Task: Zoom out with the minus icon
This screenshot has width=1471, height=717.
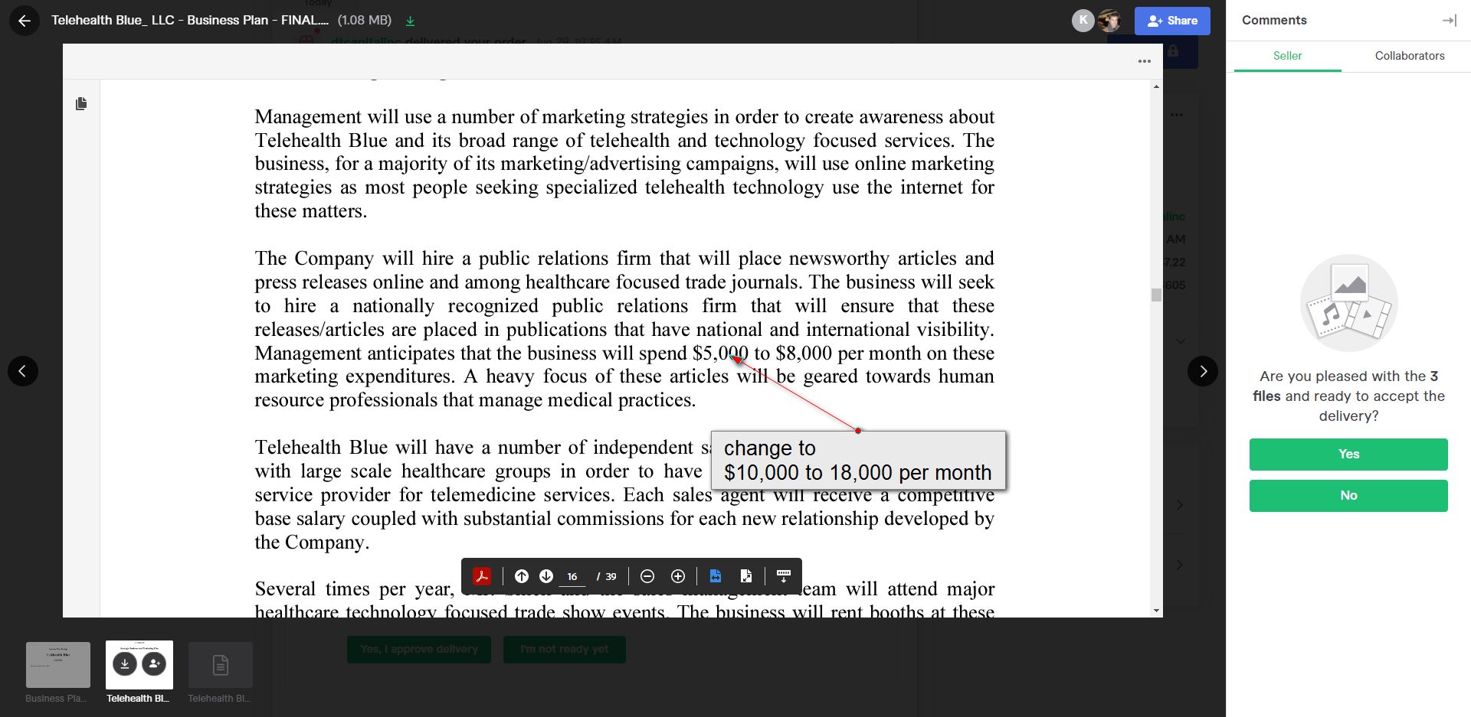Action: (x=647, y=576)
